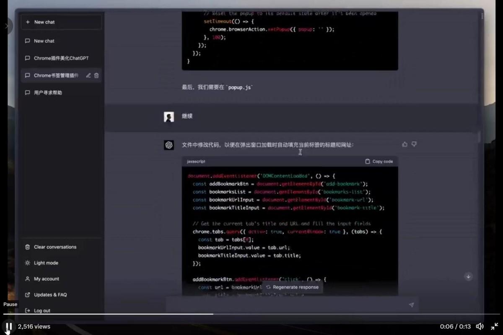
Task: Click the user avatar next to '继续'
Action: point(169,117)
